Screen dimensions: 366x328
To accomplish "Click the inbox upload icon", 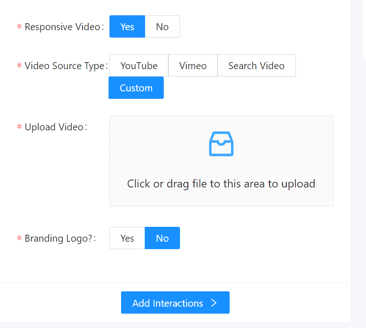I will [221, 143].
